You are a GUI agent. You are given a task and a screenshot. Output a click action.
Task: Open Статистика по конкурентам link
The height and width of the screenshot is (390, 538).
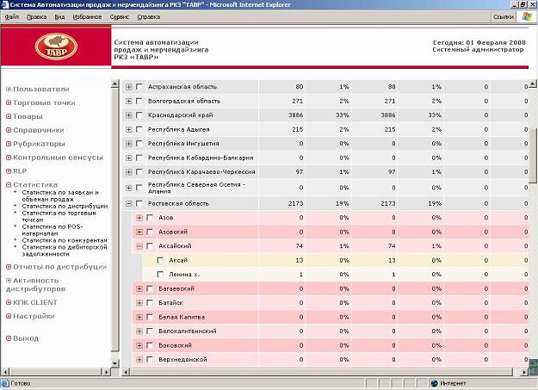(x=65, y=240)
